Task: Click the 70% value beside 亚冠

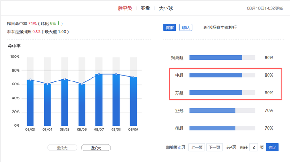Action: (x=269, y=110)
